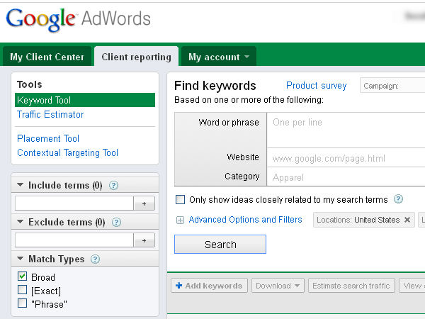
Task: Click the Search button
Action: [x=220, y=245]
